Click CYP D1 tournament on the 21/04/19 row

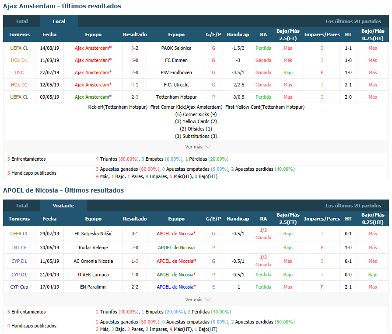coord(19,275)
